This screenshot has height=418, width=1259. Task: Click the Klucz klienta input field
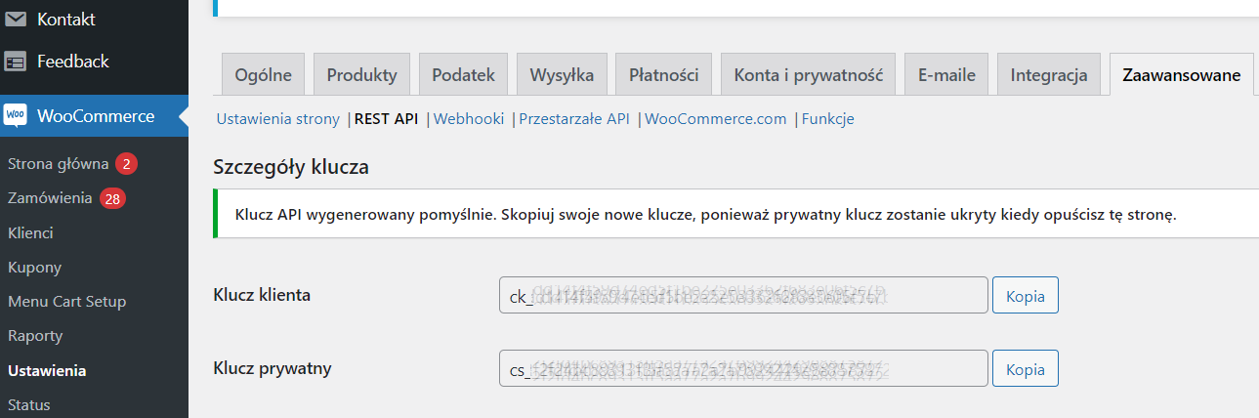[x=742, y=295]
